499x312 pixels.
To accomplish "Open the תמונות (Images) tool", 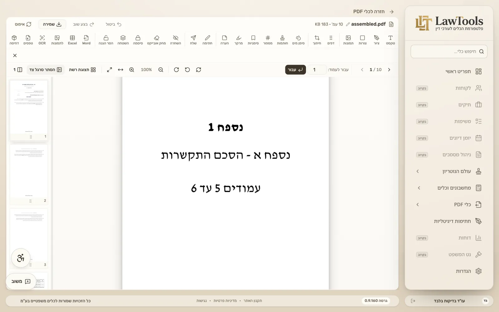I will click(348, 40).
